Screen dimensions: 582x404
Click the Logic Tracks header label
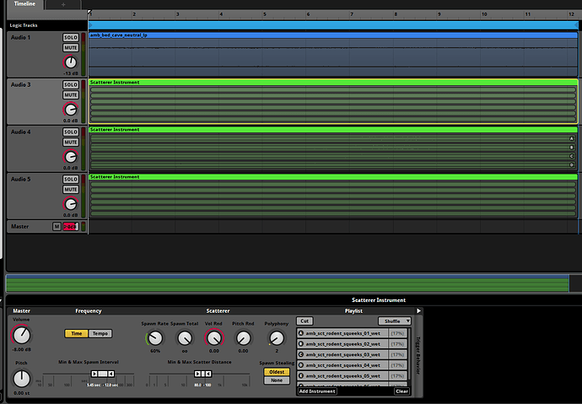point(24,25)
